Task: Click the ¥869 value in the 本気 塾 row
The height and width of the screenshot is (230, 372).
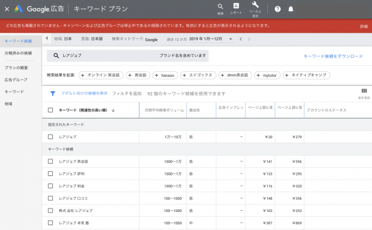Action: (x=297, y=223)
